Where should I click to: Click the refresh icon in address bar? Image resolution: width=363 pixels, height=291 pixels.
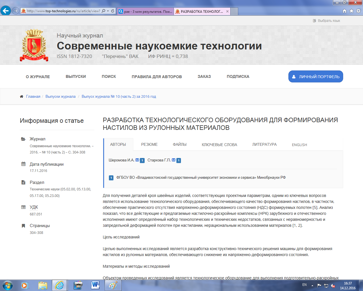pyautogui.click(x=113, y=11)
